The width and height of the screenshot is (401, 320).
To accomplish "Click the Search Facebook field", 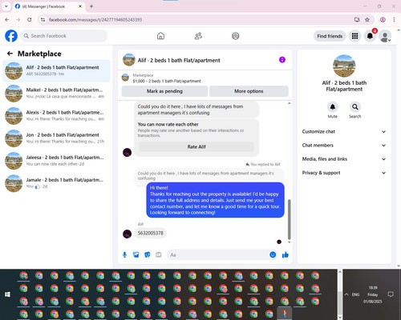I will (64, 36).
